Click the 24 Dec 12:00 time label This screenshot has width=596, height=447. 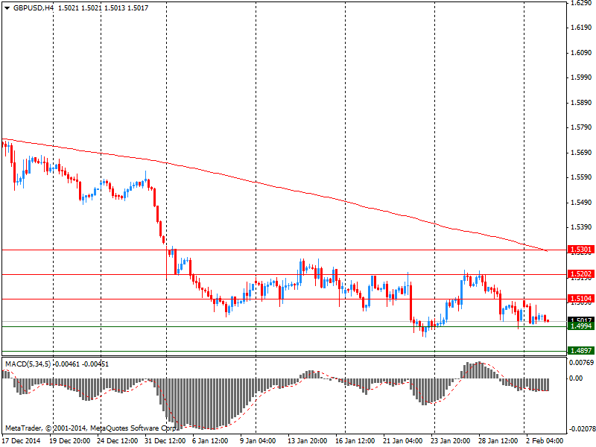coord(118,441)
